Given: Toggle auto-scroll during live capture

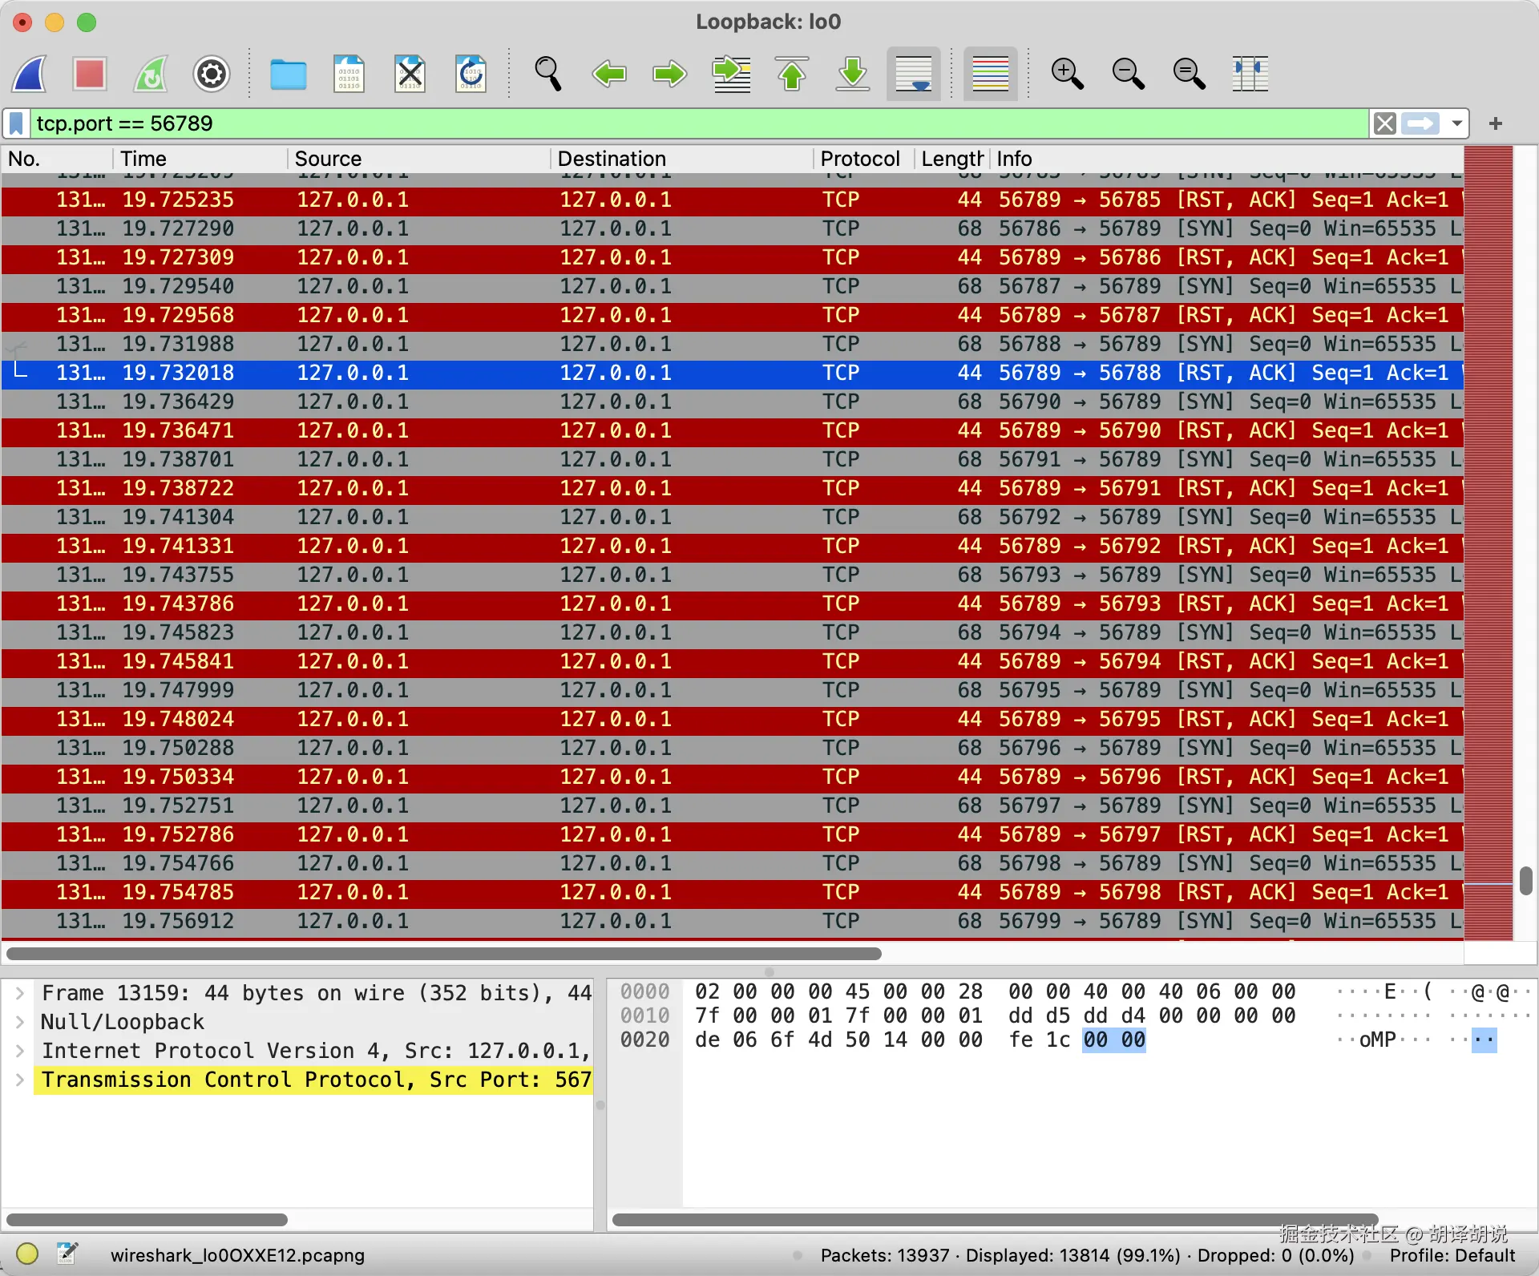Looking at the screenshot, I should coord(913,75).
